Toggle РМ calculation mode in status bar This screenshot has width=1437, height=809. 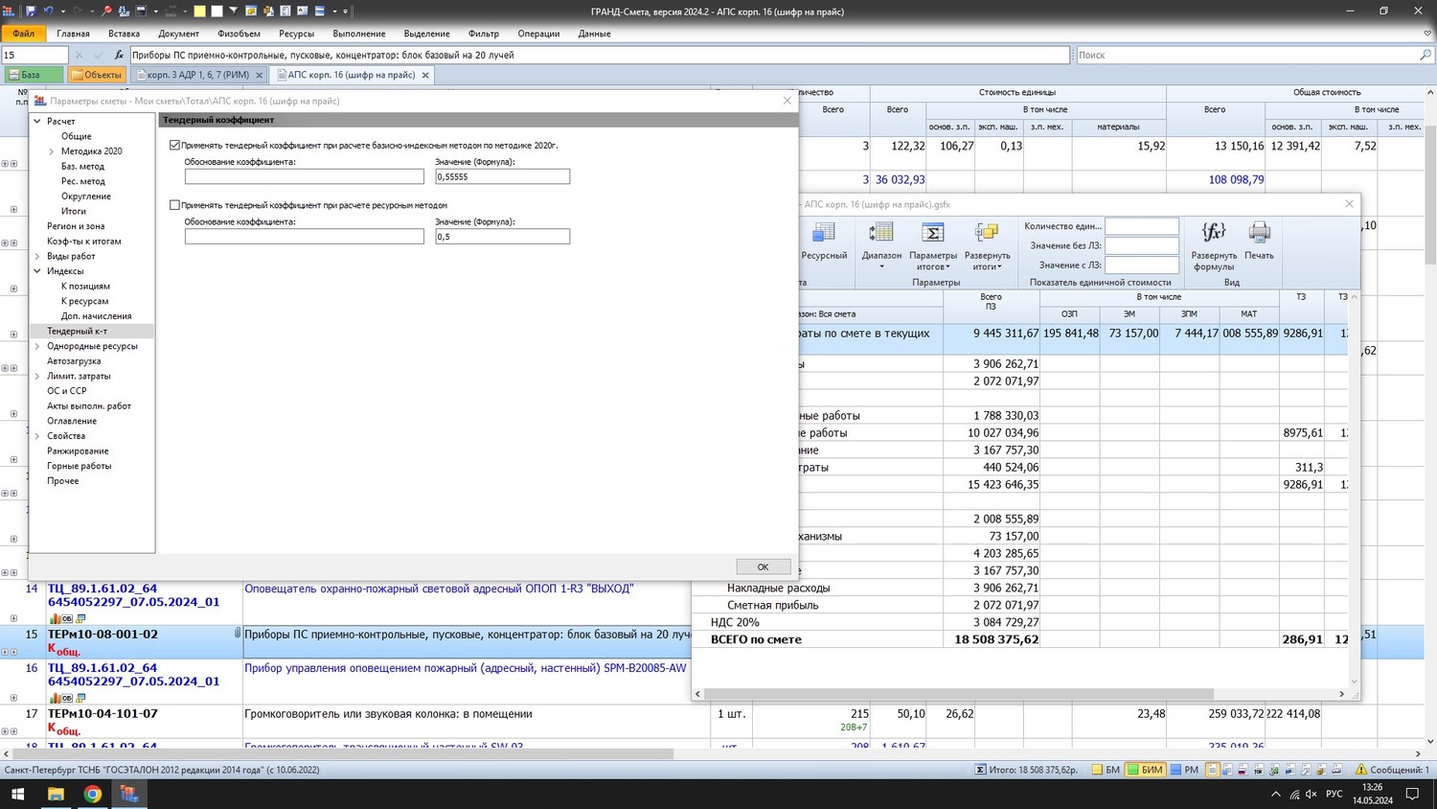pyautogui.click(x=1184, y=770)
